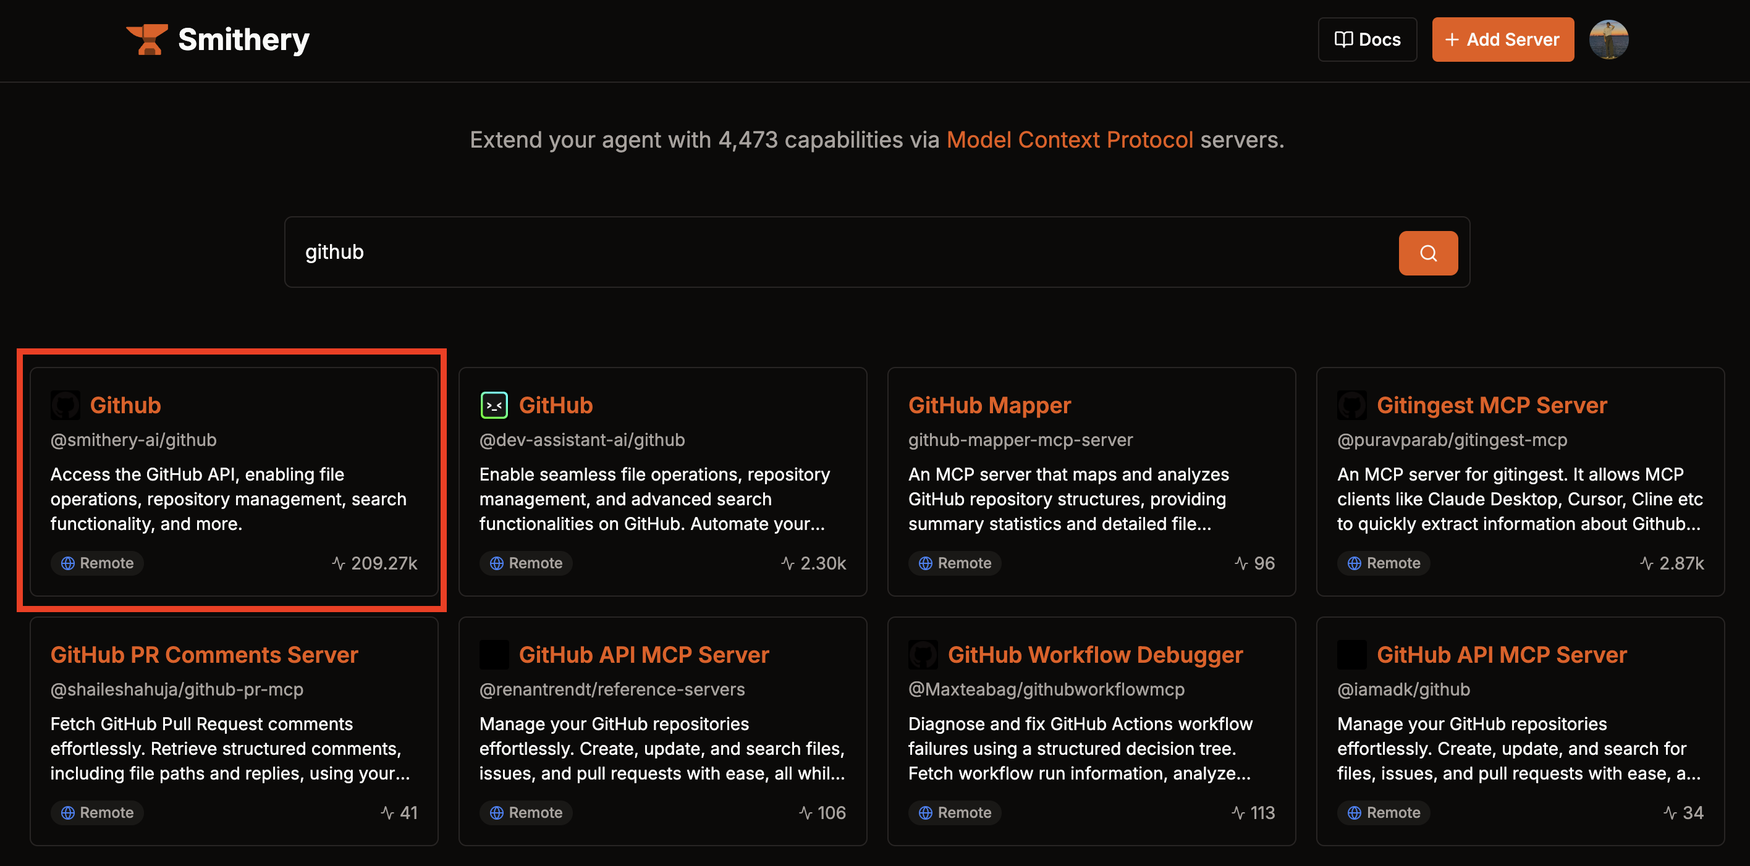This screenshot has width=1750, height=866.
Task: Click Remote badge on GitHub PR Comments card
Action: pos(97,812)
